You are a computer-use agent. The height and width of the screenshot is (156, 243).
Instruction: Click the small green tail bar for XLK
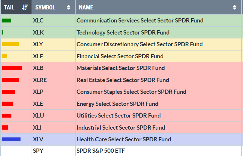pyautogui.click(x=3, y=32)
